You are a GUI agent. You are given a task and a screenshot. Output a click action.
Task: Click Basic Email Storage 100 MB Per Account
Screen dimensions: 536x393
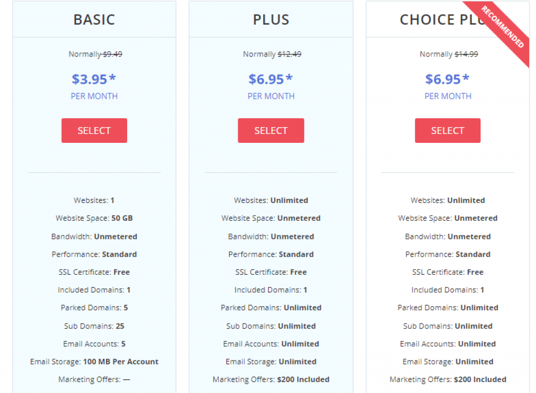(94, 362)
